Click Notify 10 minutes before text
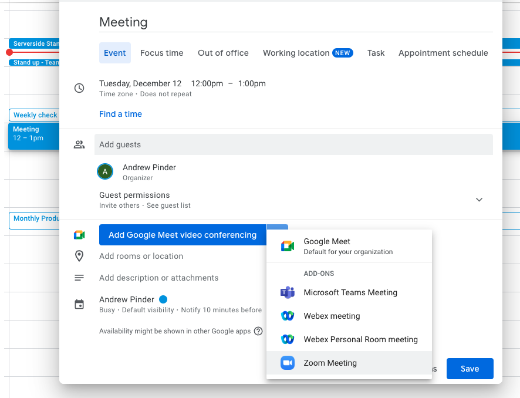520x398 pixels. [x=221, y=310]
